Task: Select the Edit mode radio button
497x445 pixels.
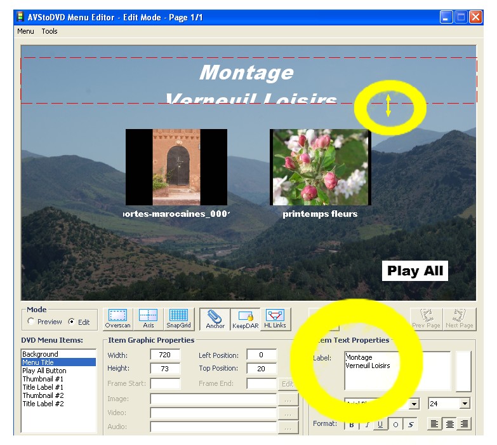Action: point(72,322)
